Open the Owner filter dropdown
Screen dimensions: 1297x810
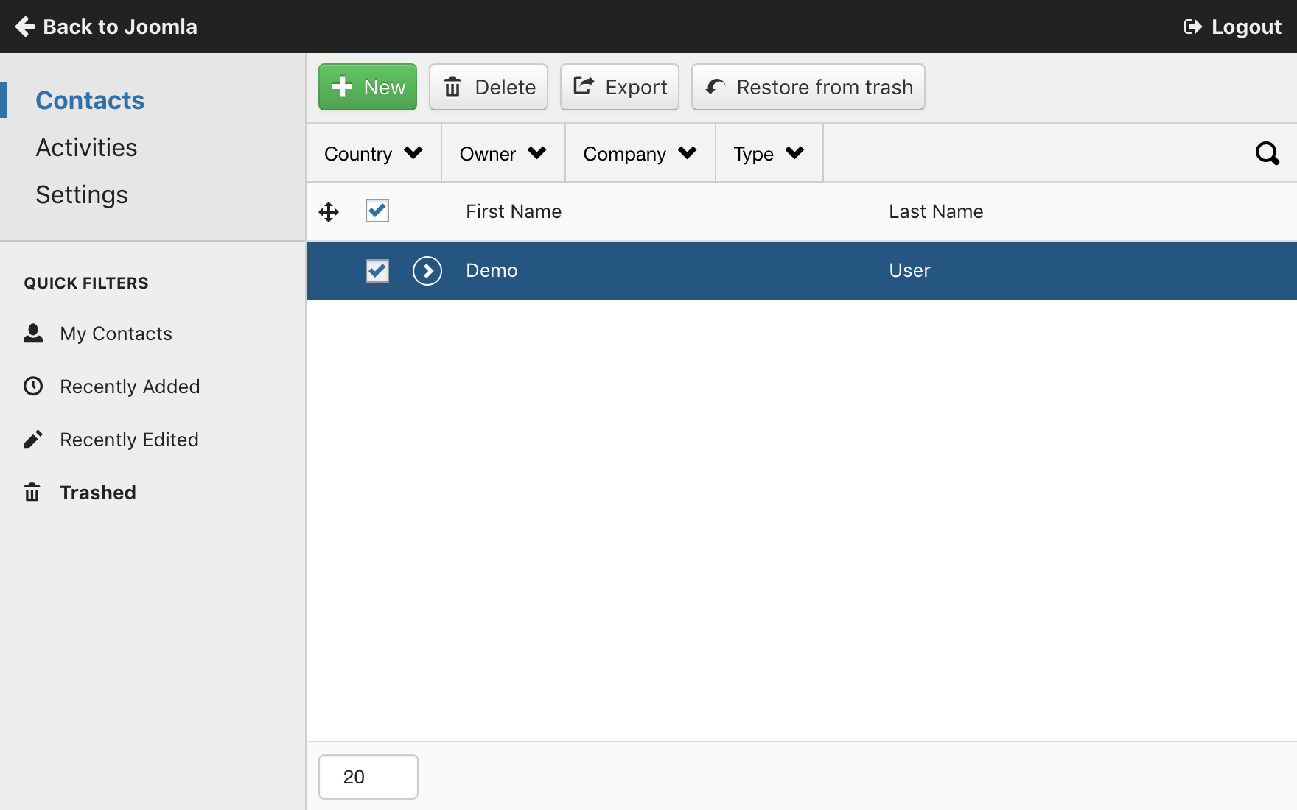[x=503, y=153]
